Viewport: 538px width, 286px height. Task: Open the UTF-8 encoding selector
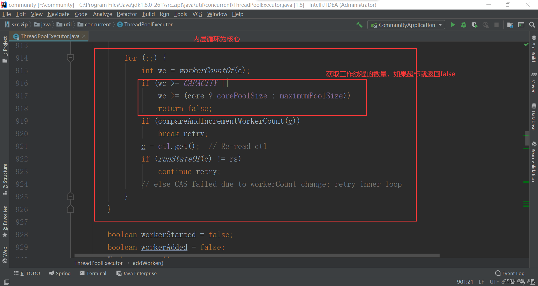point(497,282)
